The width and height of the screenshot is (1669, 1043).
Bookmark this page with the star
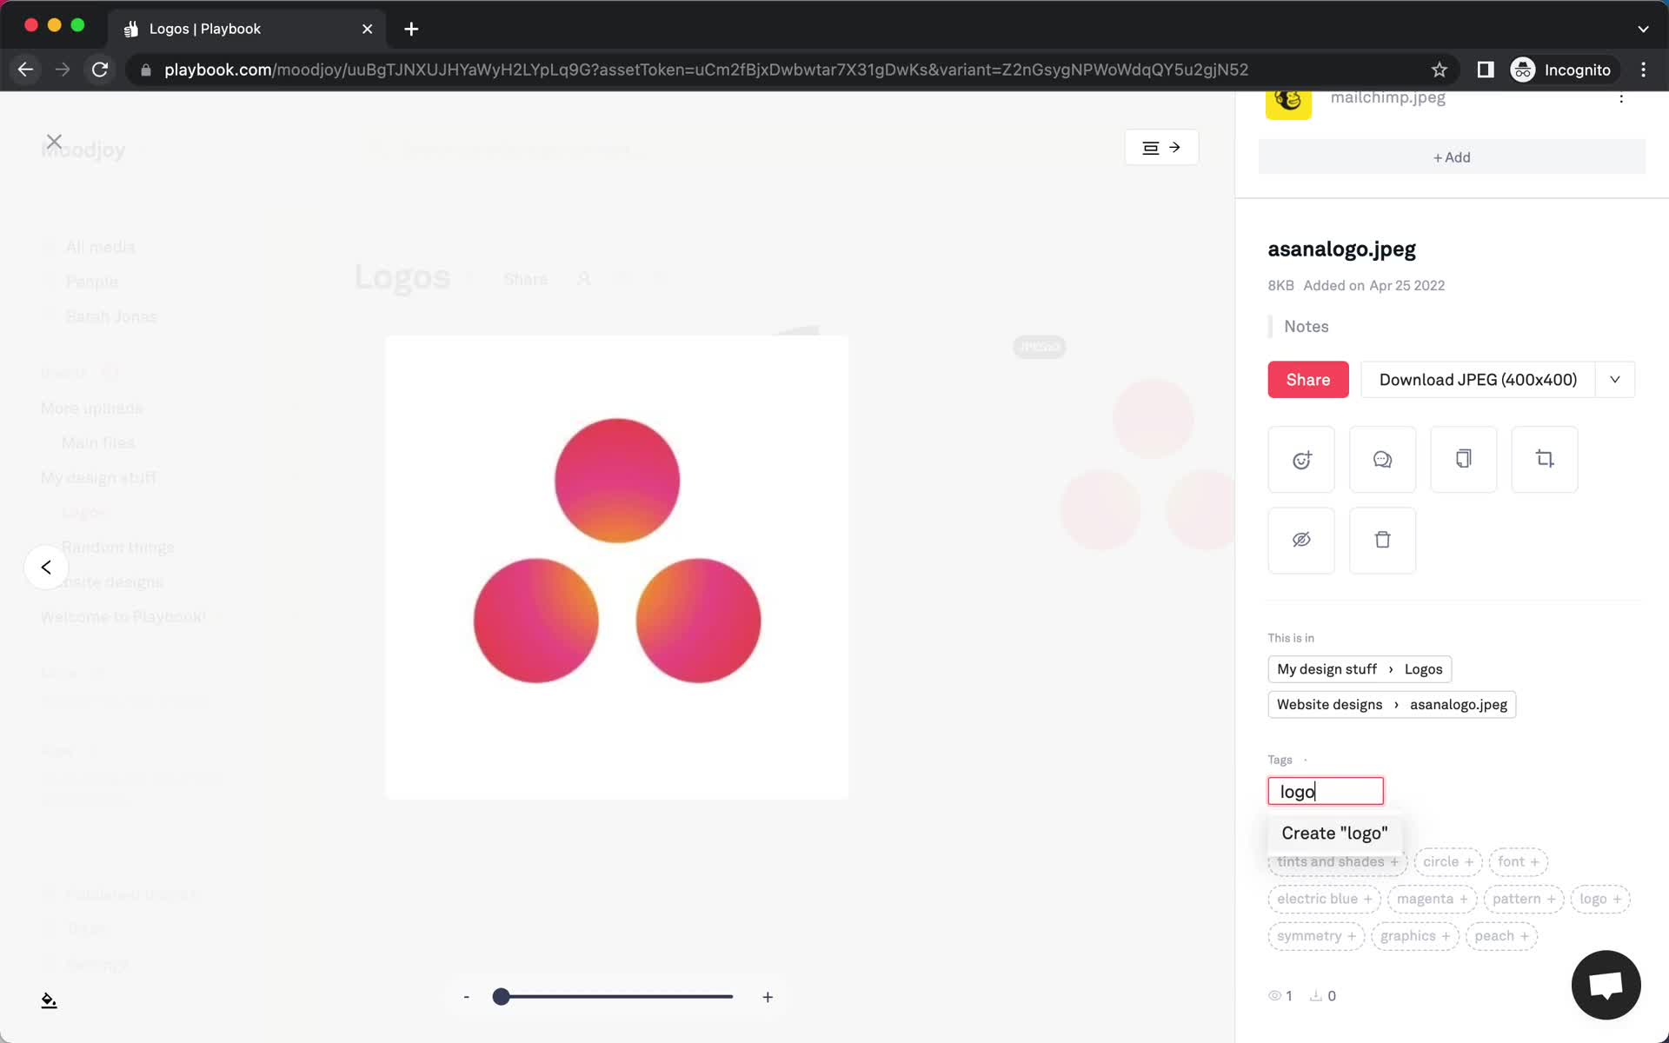(x=1440, y=70)
